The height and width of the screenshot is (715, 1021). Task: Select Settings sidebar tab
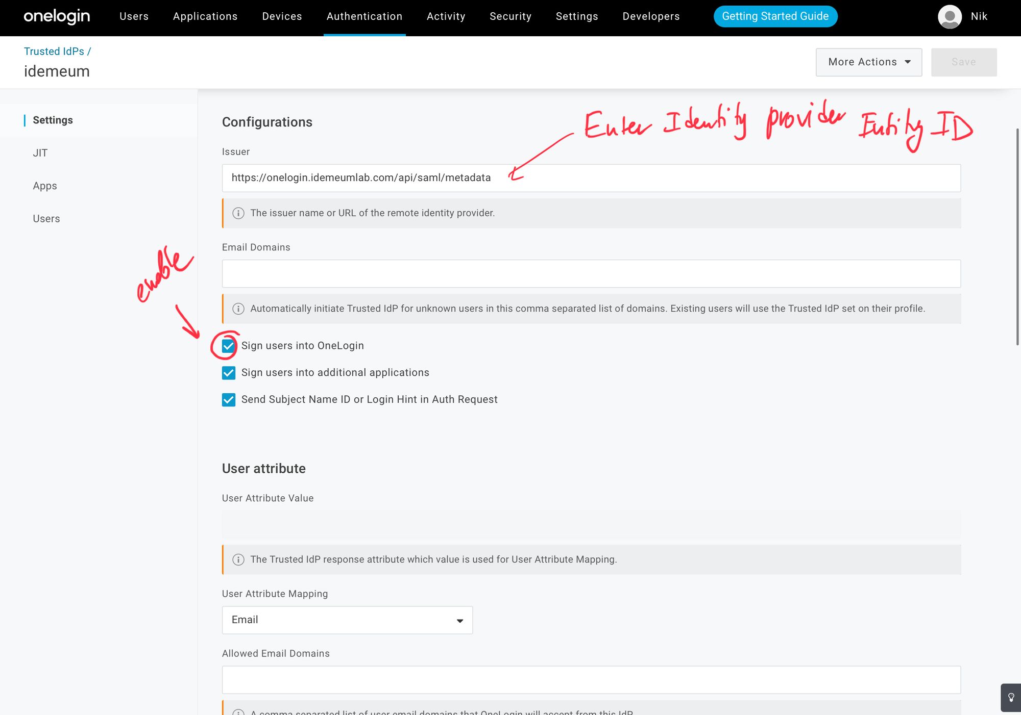53,120
